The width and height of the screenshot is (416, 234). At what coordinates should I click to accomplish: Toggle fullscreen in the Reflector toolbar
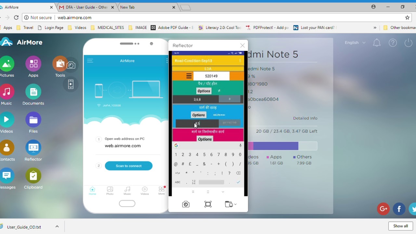(x=208, y=204)
